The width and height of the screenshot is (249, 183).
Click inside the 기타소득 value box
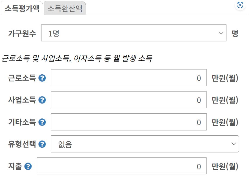(128, 122)
